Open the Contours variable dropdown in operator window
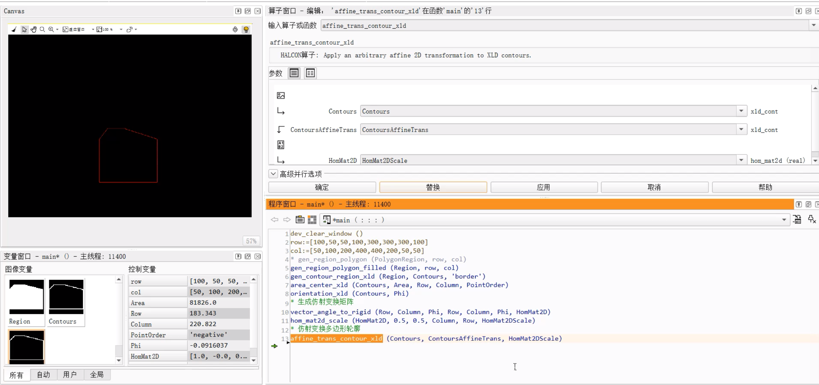The image size is (819, 385). [741, 111]
